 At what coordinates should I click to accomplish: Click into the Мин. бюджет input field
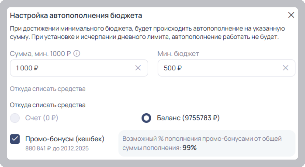226,68
